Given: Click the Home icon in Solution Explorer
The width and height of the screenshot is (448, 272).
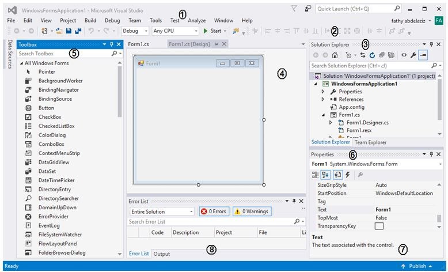Looking at the screenshot, I should (x=335, y=55).
